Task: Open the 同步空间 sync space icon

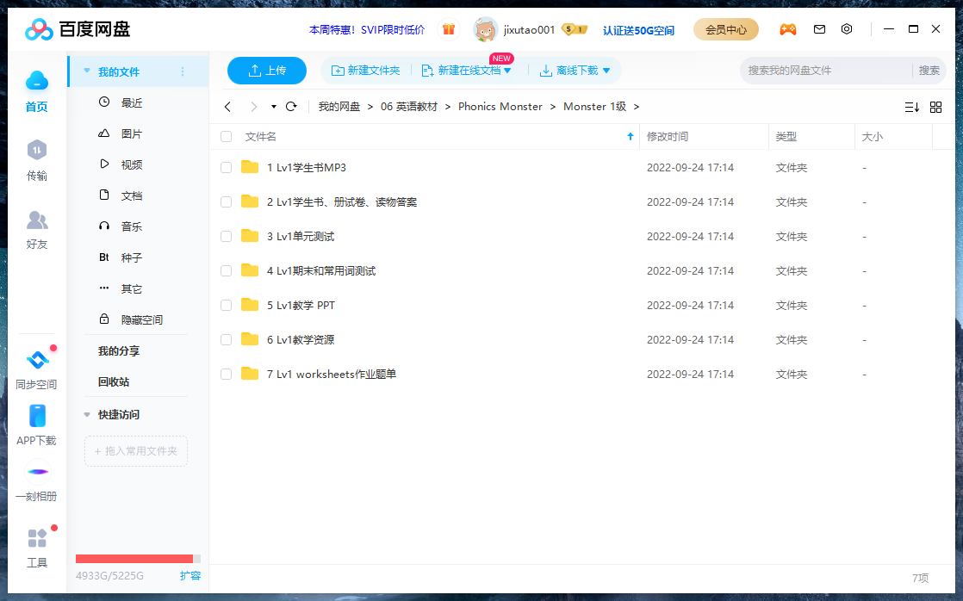Action: tap(37, 361)
